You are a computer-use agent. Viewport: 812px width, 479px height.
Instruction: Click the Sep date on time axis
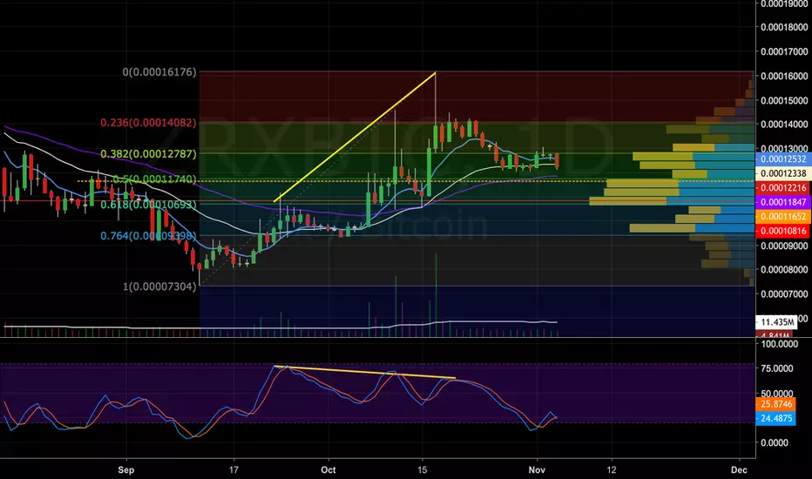coord(125,469)
